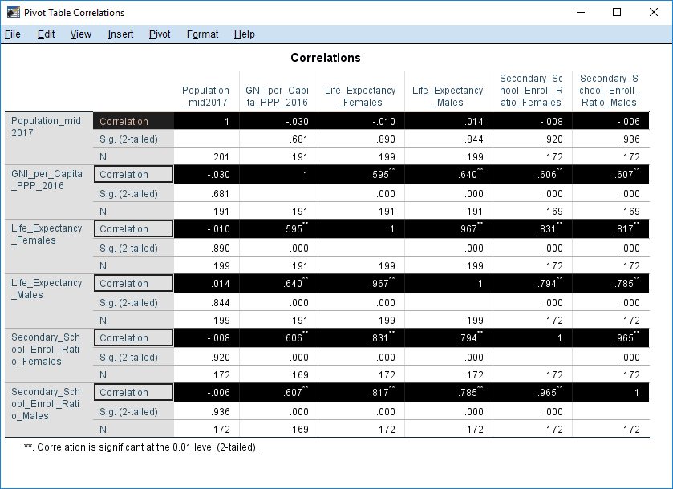Select the .681 significance cell in Population_mid2017 row

[x=278, y=139]
